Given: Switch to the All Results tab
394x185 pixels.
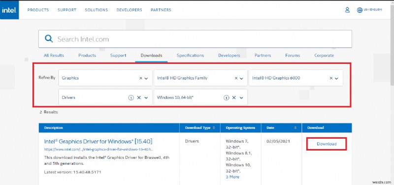Looking at the screenshot, I should tap(54, 56).
